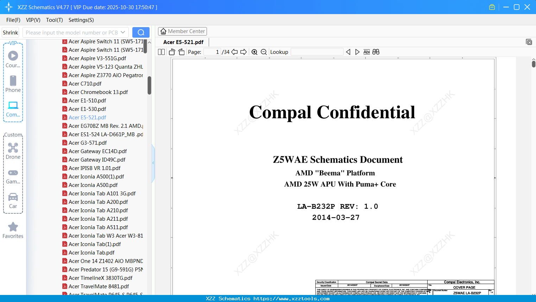Open Acer ES1-524 LA-D661P_MB file

coord(103,134)
